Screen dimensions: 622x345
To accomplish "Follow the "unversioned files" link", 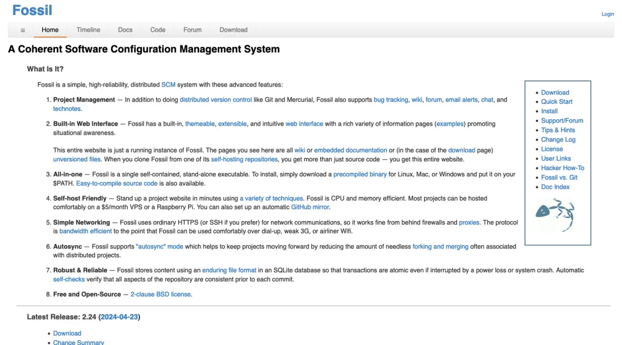I will tap(77, 159).
